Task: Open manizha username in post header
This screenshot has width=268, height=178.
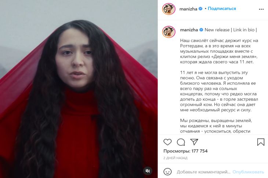Action: (188, 9)
